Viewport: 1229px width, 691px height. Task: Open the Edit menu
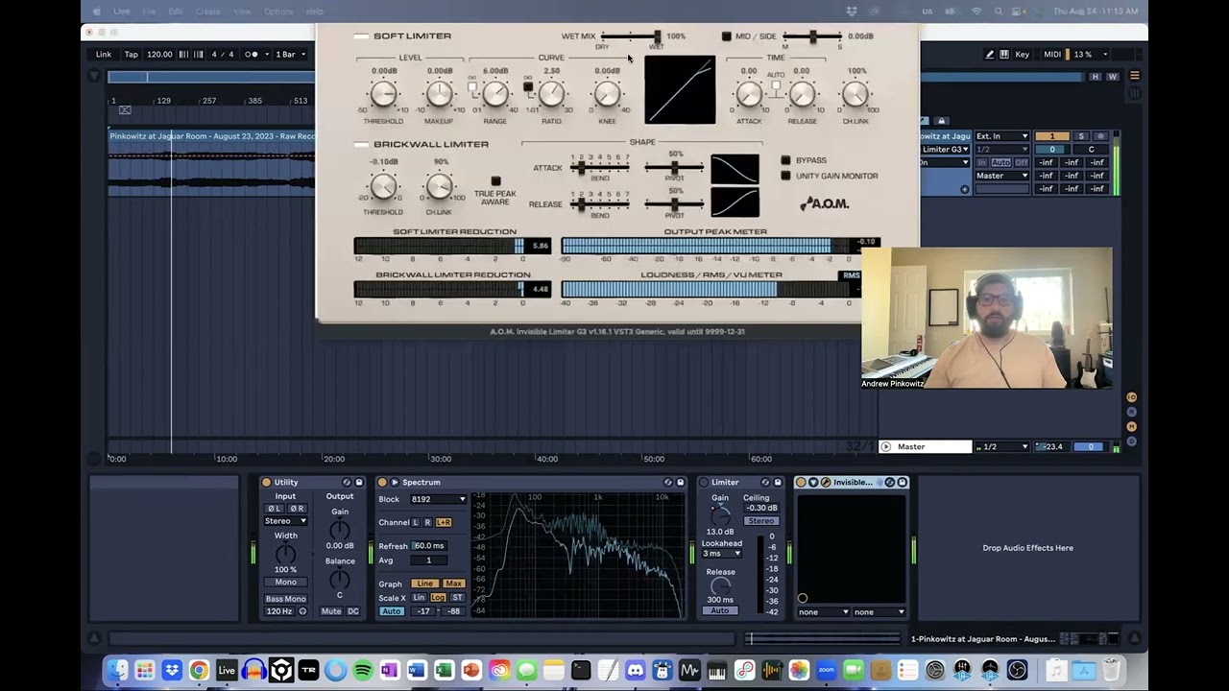click(x=176, y=12)
